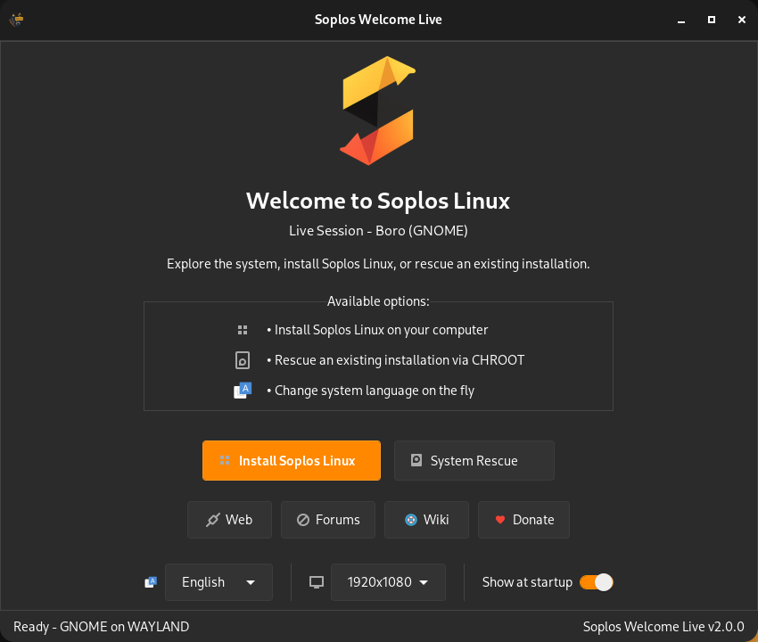
Task: Maximize the Soplos Welcome Live window
Action: (711, 20)
